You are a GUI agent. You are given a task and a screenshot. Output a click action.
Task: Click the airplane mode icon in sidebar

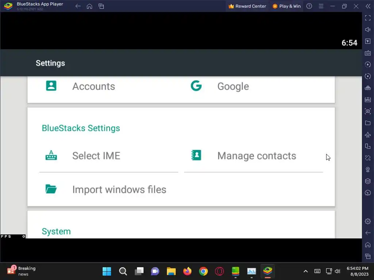(368, 135)
